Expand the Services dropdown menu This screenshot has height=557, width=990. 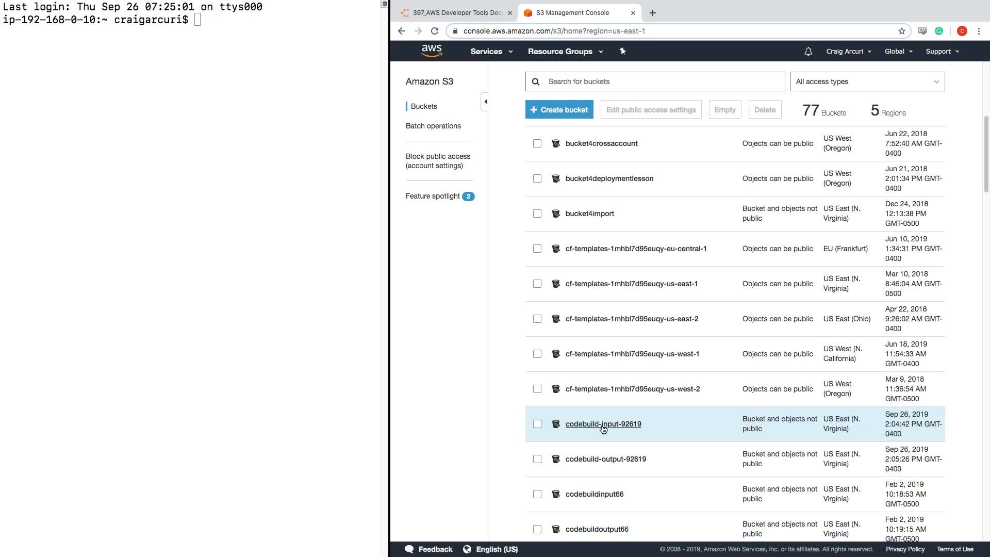491,52
